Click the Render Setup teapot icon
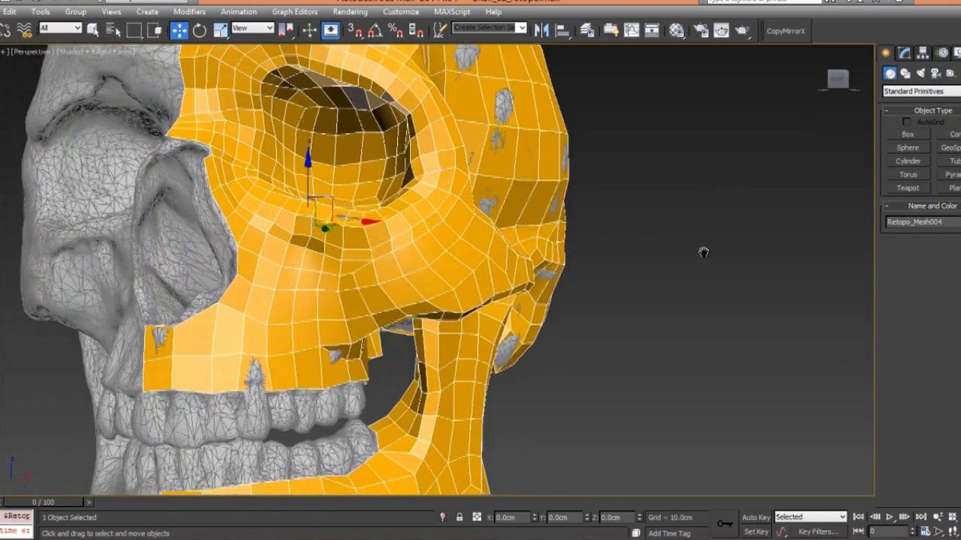The image size is (961, 540). tap(701, 30)
